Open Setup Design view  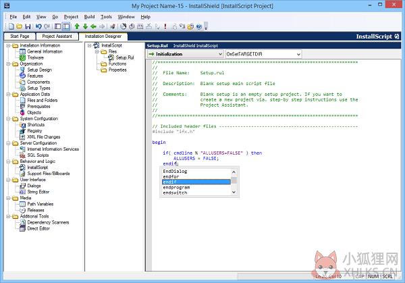40,70
